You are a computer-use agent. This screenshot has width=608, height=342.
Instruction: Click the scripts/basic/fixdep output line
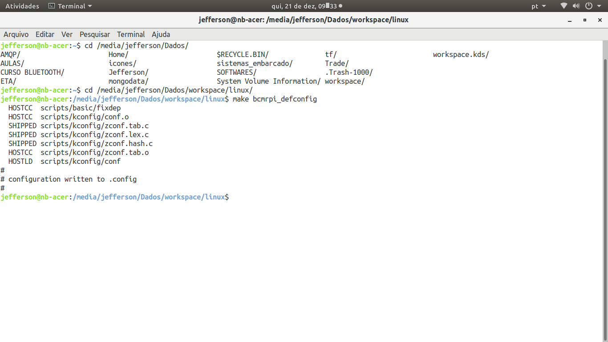tap(81, 108)
